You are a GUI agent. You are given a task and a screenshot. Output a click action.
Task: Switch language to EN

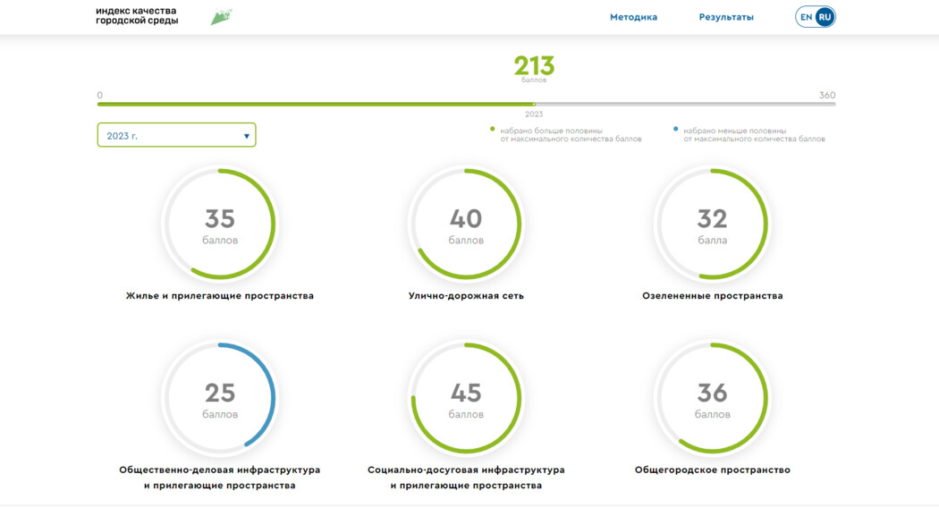pyautogui.click(x=806, y=17)
